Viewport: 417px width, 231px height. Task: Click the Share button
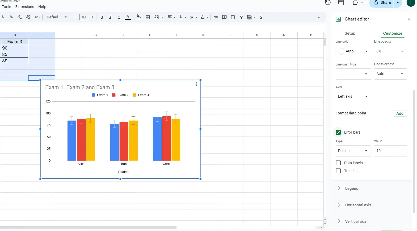coord(382,3)
